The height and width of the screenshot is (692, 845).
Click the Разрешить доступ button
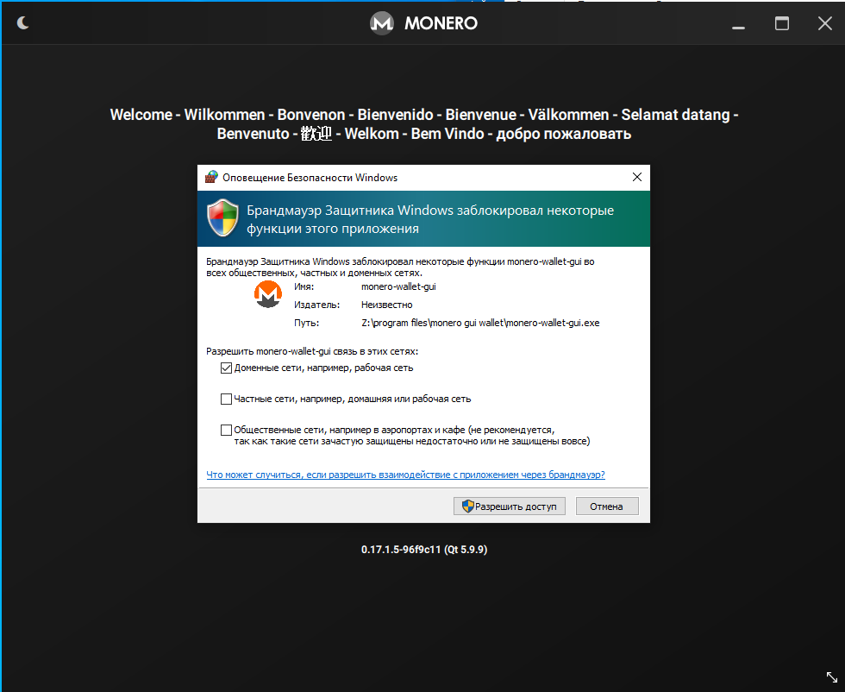pos(509,506)
